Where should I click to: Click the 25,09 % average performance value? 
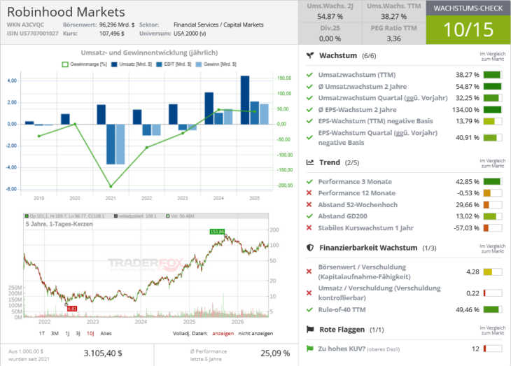(x=275, y=353)
